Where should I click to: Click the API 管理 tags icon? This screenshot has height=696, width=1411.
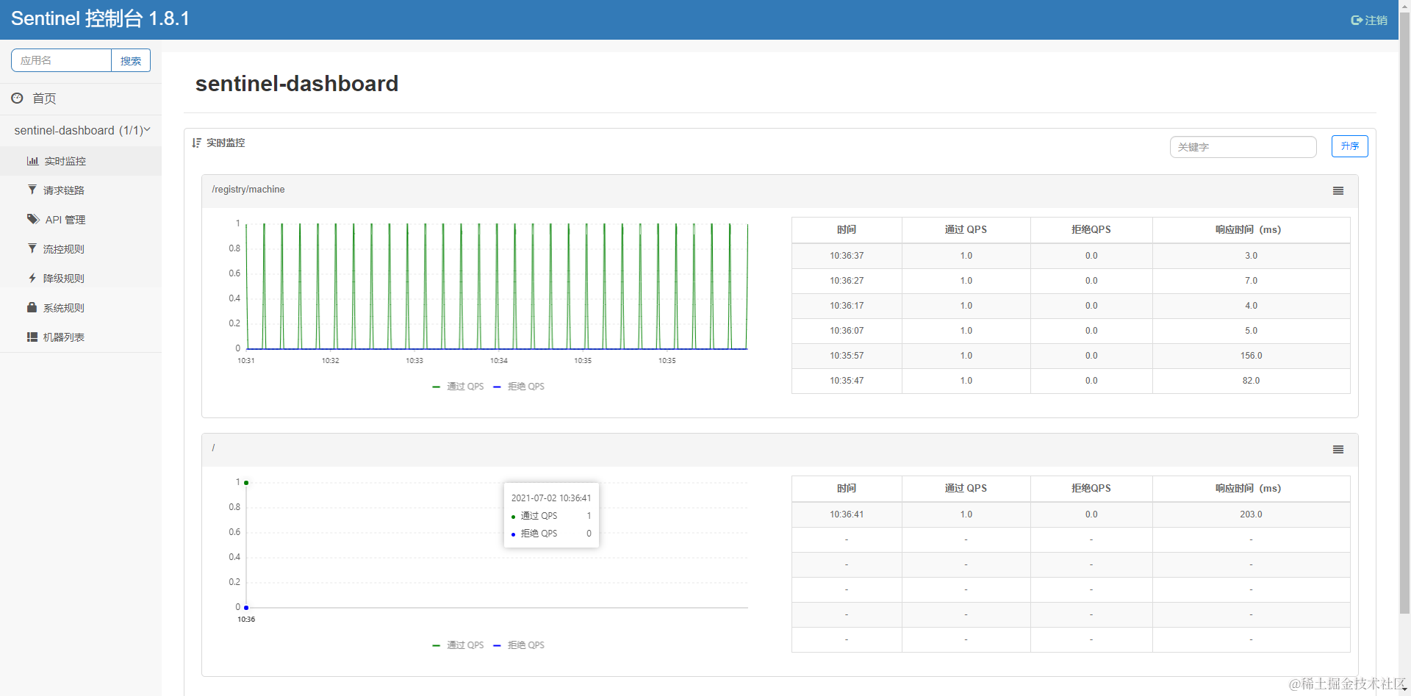coord(33,219)
